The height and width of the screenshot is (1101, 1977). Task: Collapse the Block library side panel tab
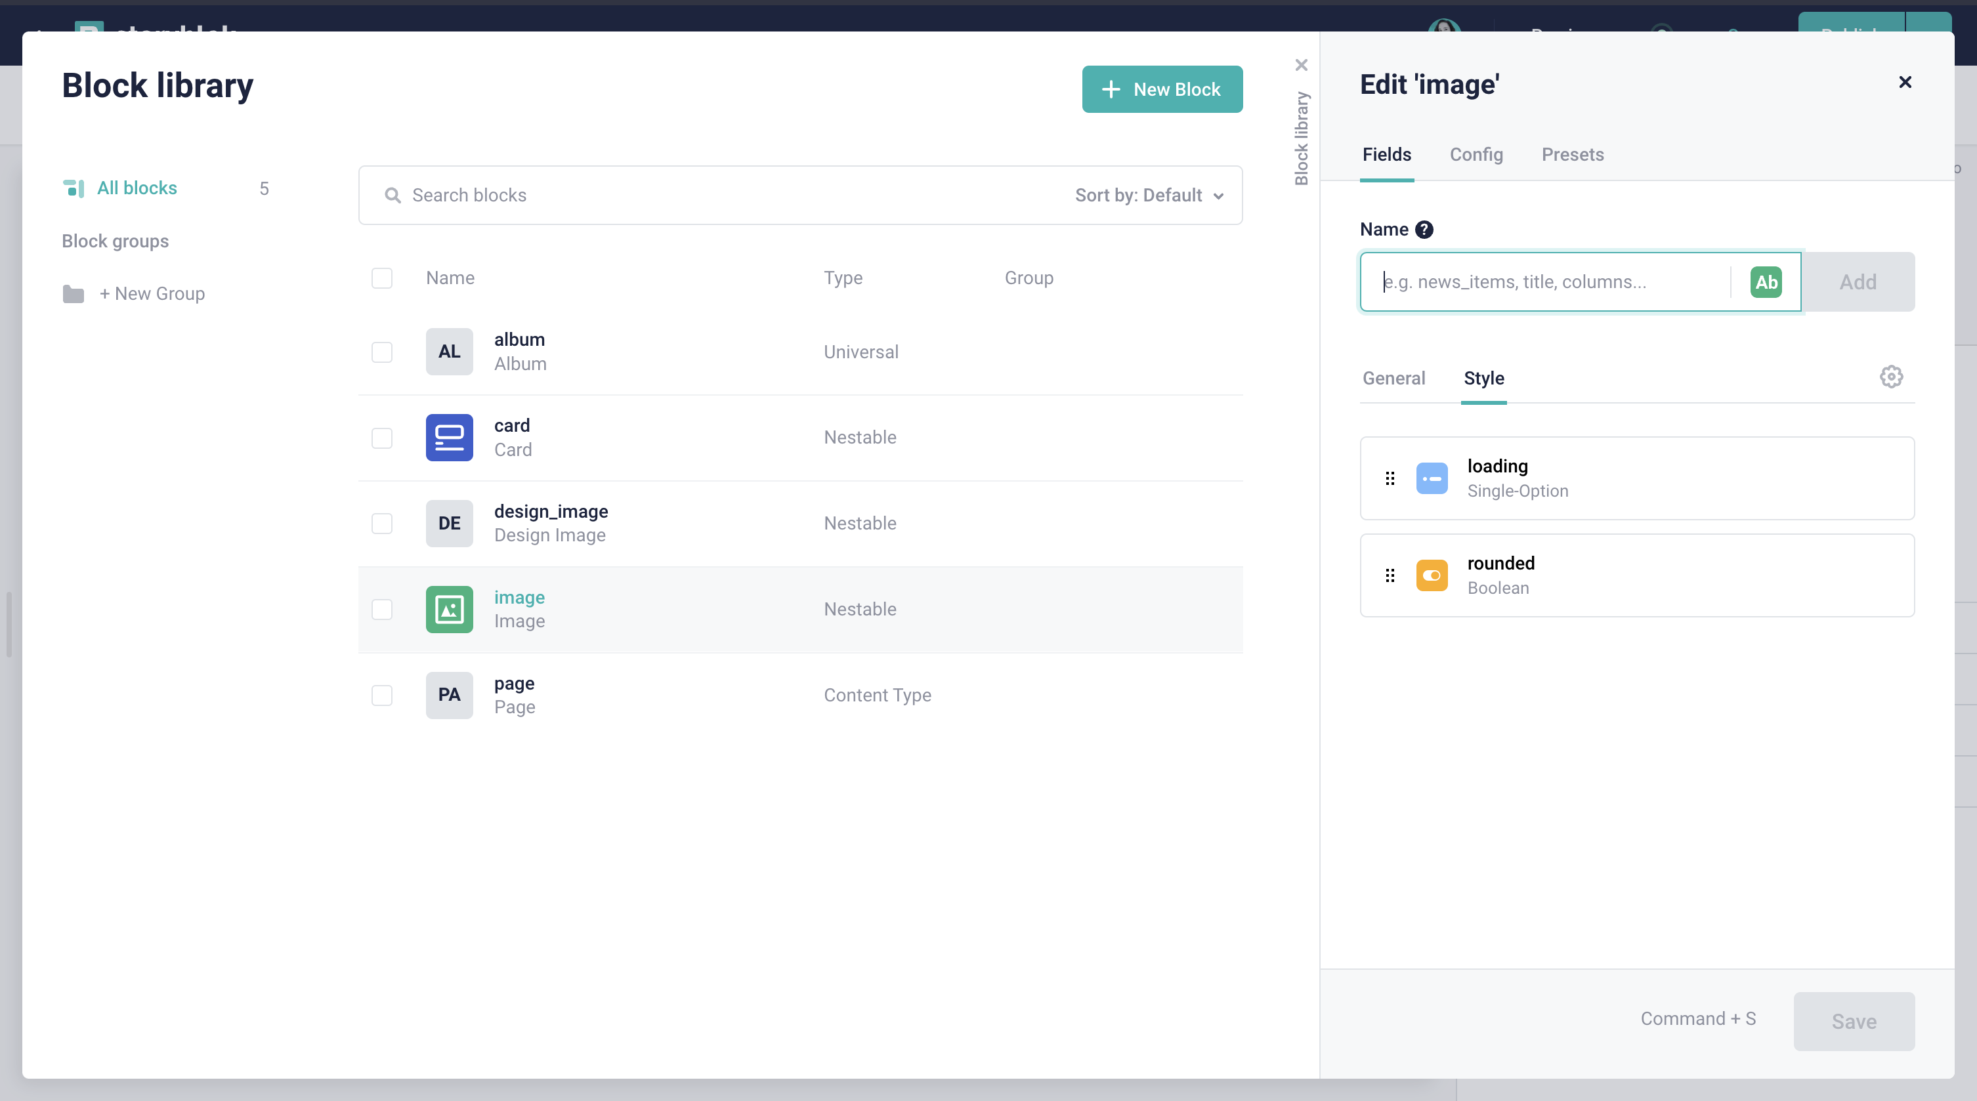pos(1301,65)
